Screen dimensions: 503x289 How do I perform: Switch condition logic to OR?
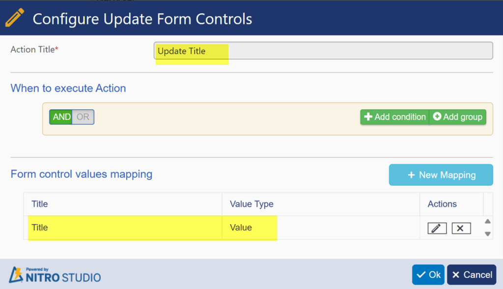point(83,117)
